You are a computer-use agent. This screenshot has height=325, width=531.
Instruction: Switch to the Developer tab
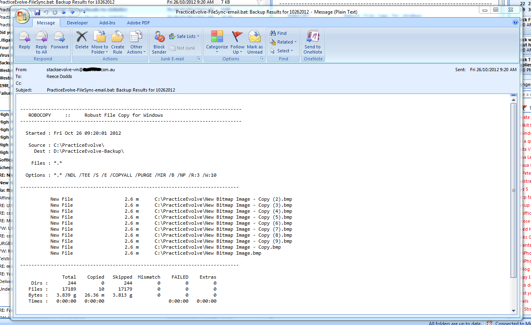[77, 23]
